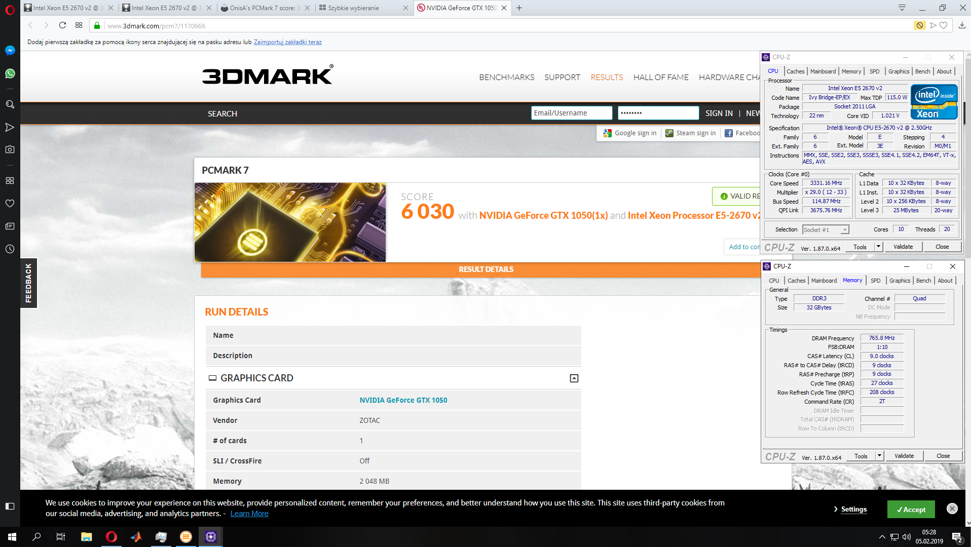Viewport: 971px width, 547px height.
Task: Go back to previous page
Action: point(30,25)
